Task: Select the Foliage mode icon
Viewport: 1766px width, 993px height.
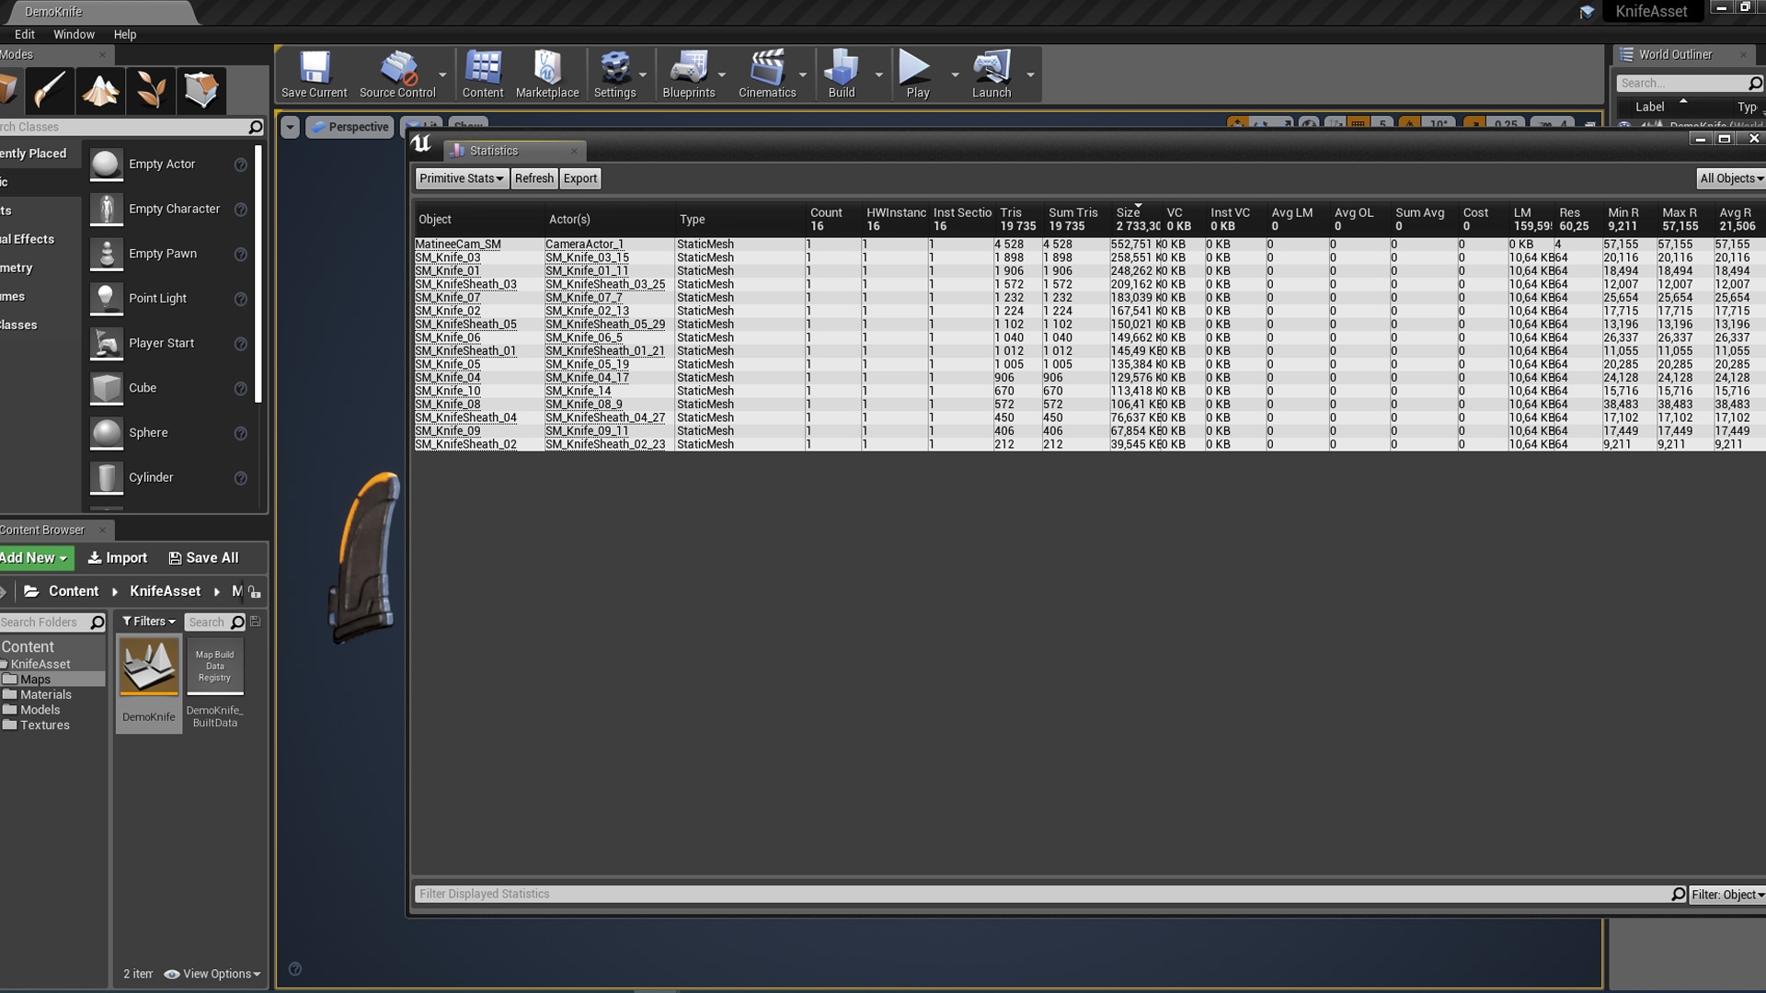Action: tap(151, 90)
